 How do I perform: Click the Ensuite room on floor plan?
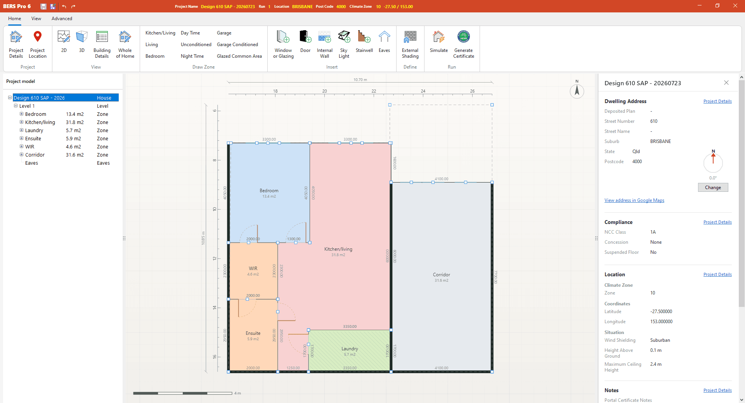tap(253, 336)
